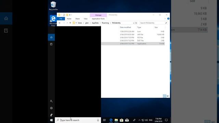The height and width of the screenshot is (123, 219).
Task: Navigate to glen in the address breadcrumb
Action: pyautogui.click(x=87, y=23)
